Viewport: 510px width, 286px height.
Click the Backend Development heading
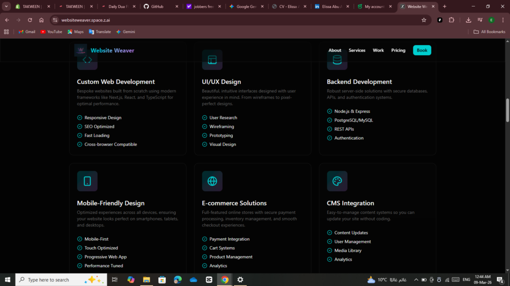(359, 82)
